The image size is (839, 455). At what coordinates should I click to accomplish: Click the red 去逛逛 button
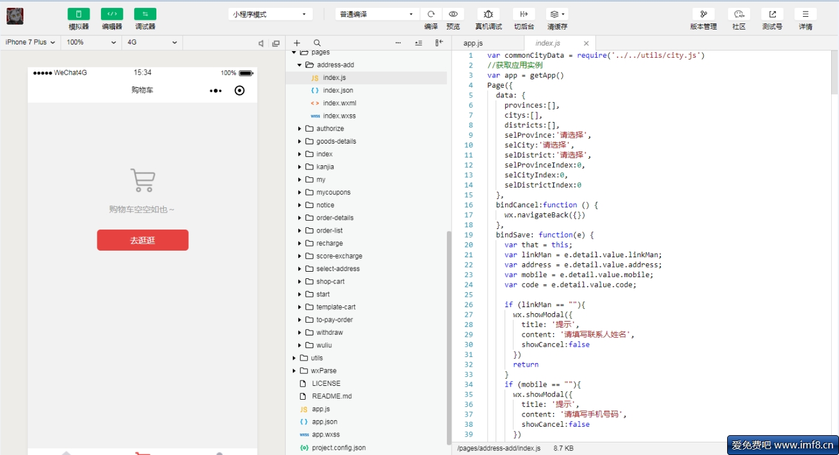pyautogui.click(x=143, y=240)
